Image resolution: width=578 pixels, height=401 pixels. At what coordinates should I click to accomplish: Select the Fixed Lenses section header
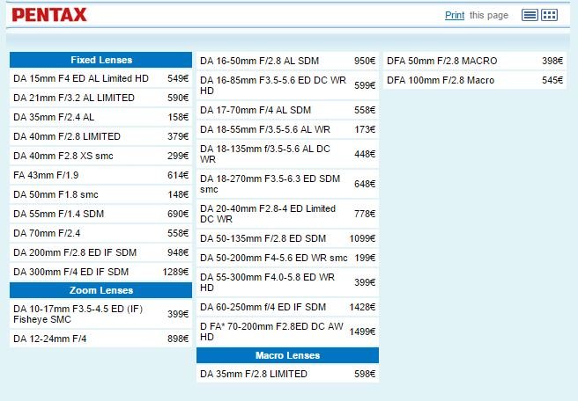pos(100,60)
